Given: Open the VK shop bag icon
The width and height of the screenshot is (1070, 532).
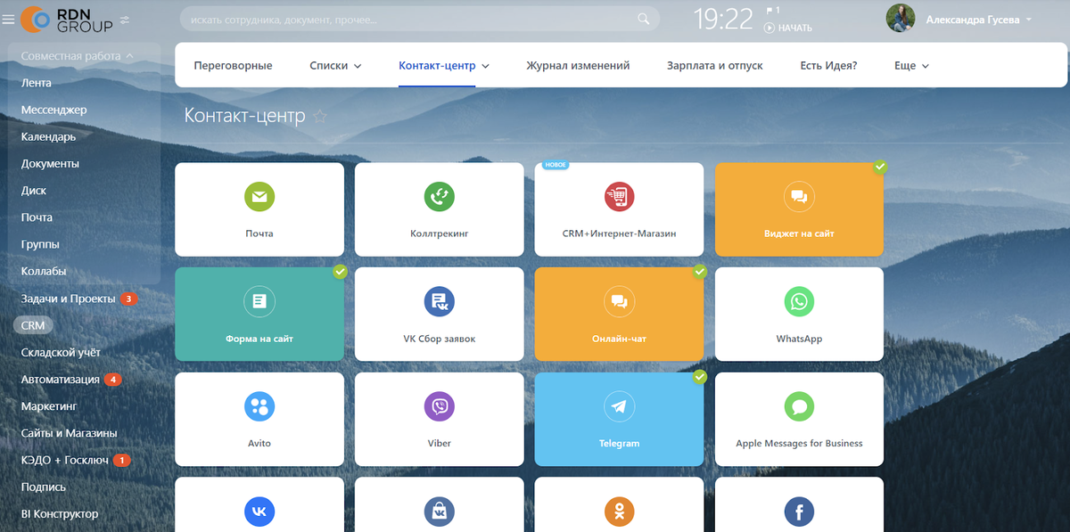Looking at the screenshot, I should pos(440,512).
